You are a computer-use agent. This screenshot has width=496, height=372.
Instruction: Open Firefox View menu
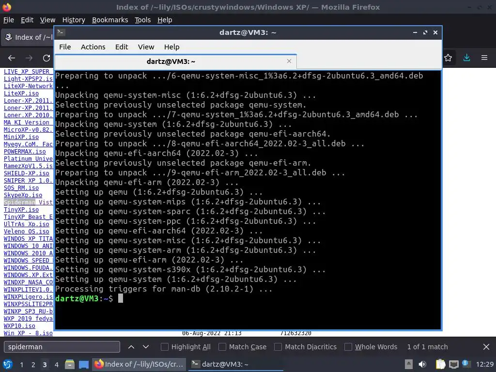click(48, 20)
